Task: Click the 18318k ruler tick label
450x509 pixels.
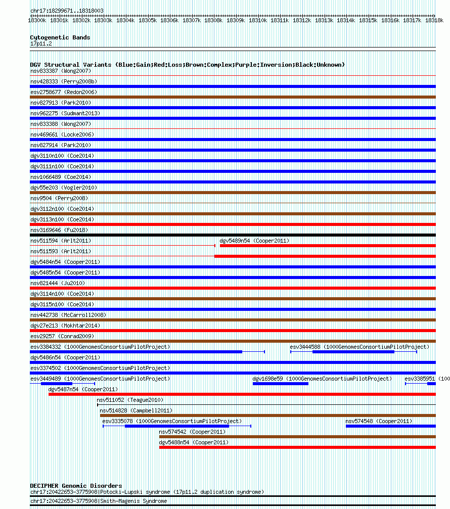Action: point(434,20)
